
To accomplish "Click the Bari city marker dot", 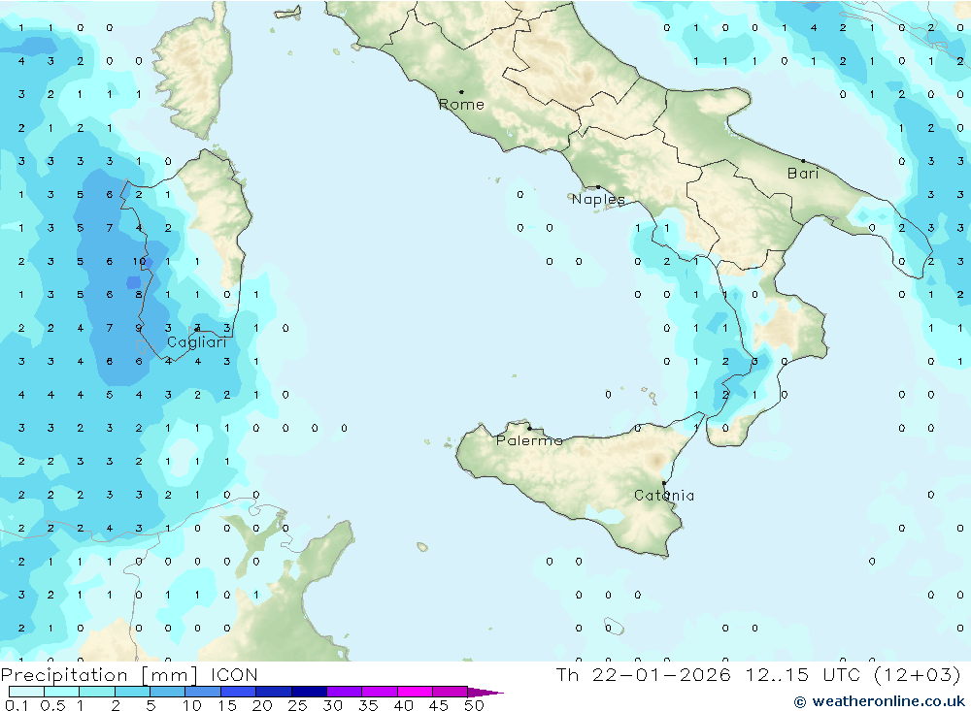I will click(x=803, y=161).
